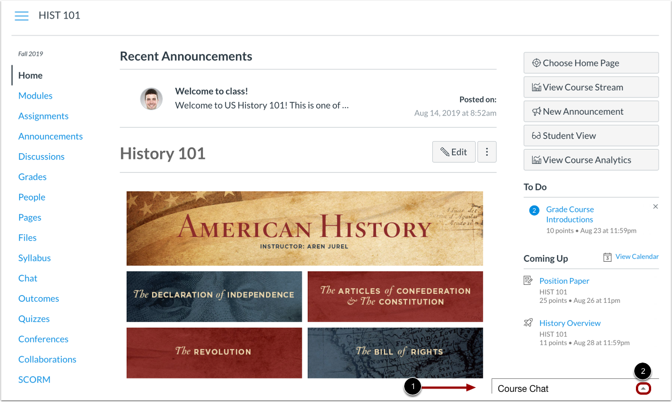This screenshot has height=402, width=672.
Task: Open View Course Analytics
Action: [x=591, y=160]
